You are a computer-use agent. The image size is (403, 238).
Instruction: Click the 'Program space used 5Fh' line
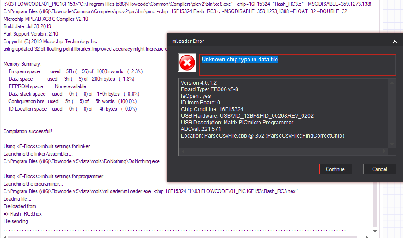pos(76,71)
